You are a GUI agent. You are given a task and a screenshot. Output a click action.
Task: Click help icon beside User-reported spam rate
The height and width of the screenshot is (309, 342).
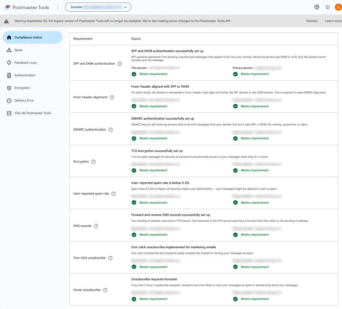pyautogui.click(x=113, y=194)
